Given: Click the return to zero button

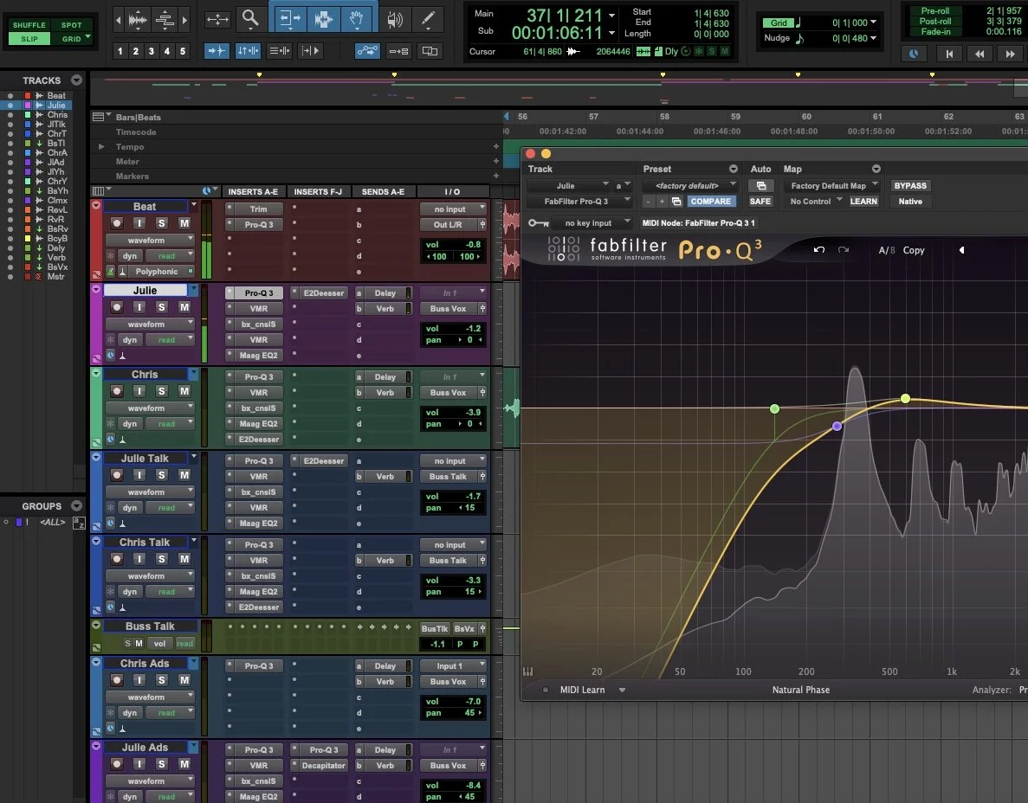Looking at the screenshot, I should (x=949, y=54).
